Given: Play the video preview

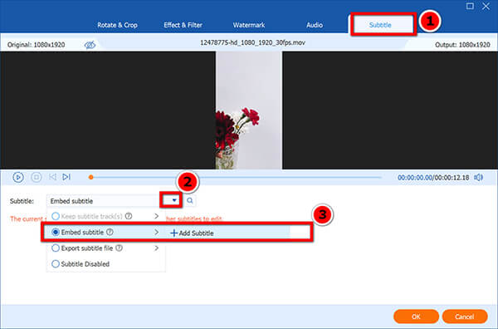Looking at the screenshot, I should coord(18,177).
